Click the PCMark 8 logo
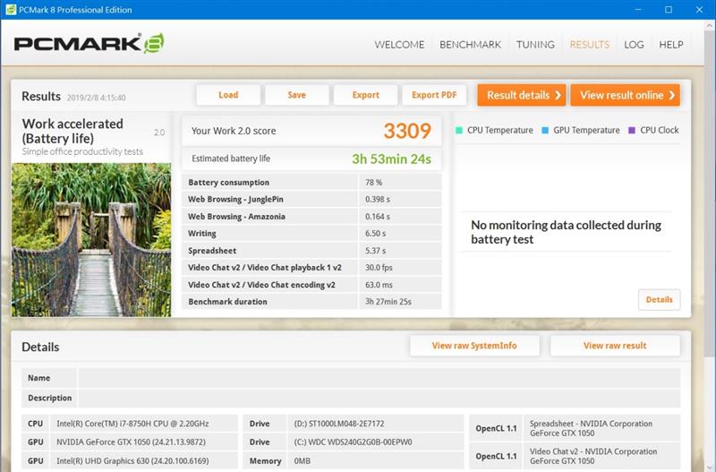This screenshot has height=472, width=716. (88, 44)
